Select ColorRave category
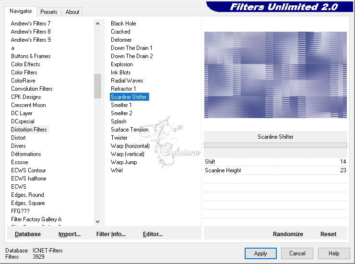The width and height of the screenshot is (355, 264). 23,81
